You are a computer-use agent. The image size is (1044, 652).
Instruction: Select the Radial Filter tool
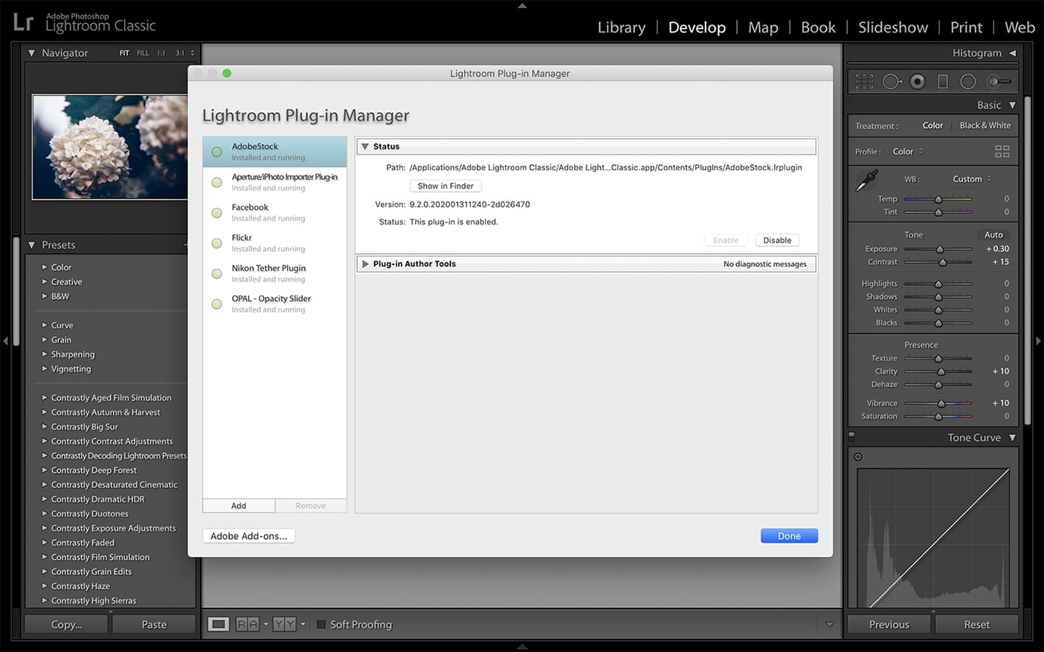click(968, 82)
